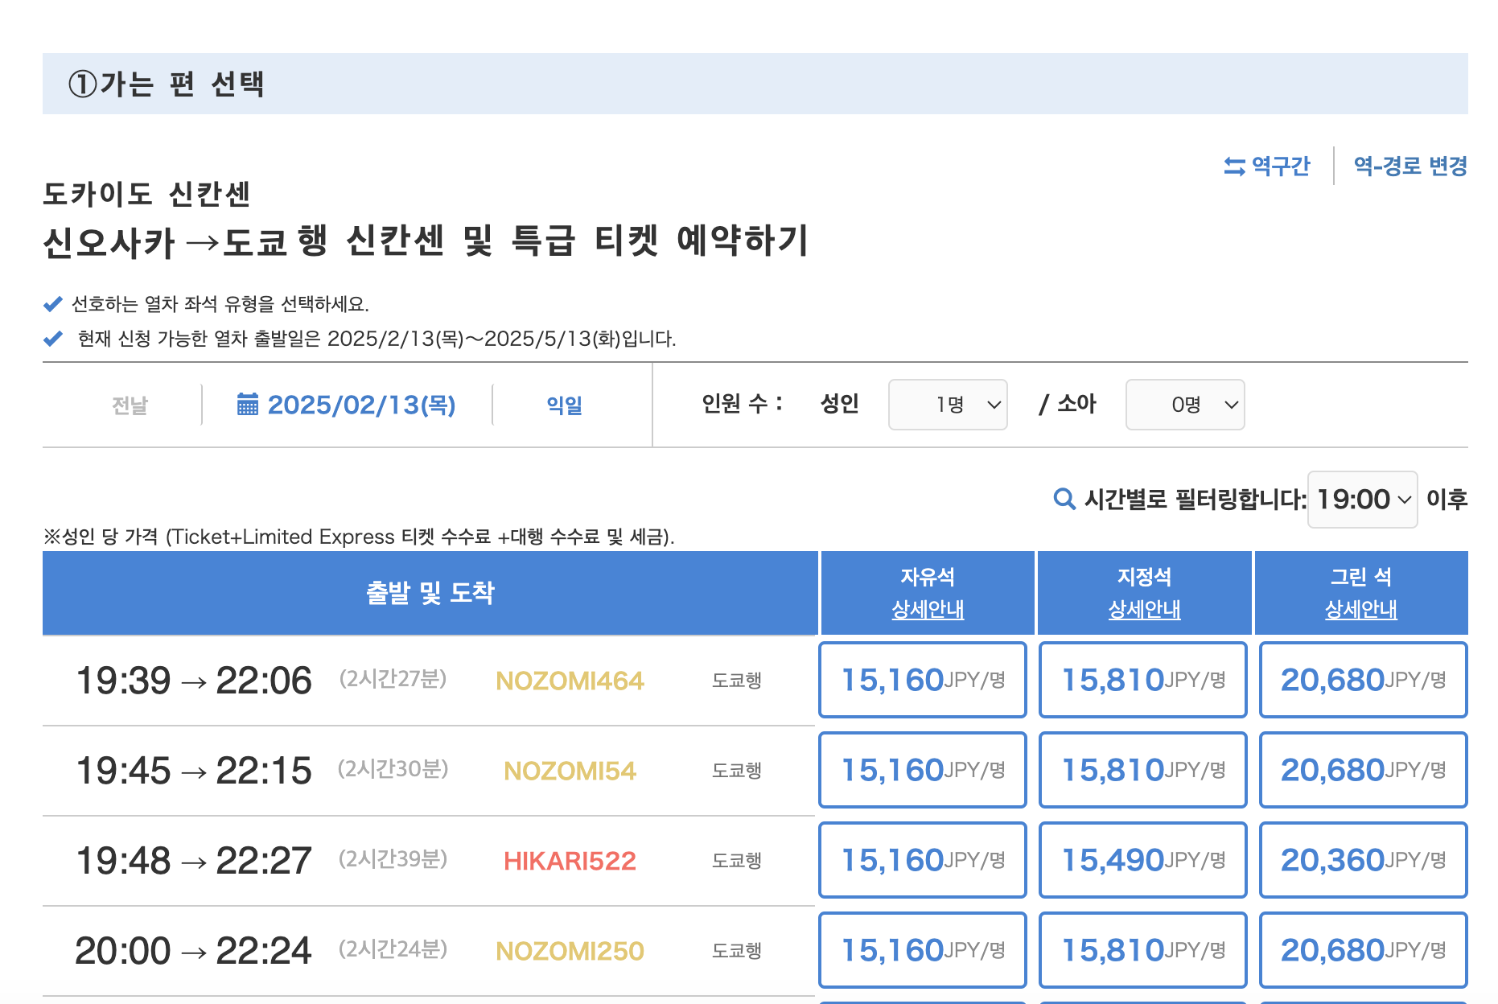The image size is (1498, 1004).
Task: Click the swap arrows icon beside 역구간
Action: tap(1234, 167)
